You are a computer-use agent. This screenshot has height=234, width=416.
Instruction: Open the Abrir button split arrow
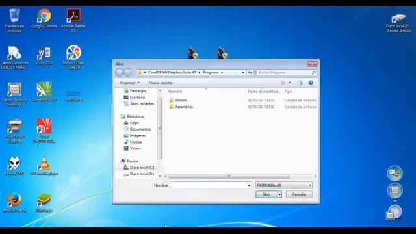click(x=279, y=194)
